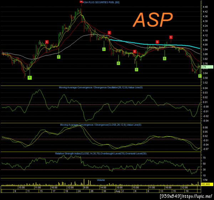Image resolution: width=214 pixels, height=200 pixels.
Task: Select the 17M volume scale label
Action: (x=205, y=180)
